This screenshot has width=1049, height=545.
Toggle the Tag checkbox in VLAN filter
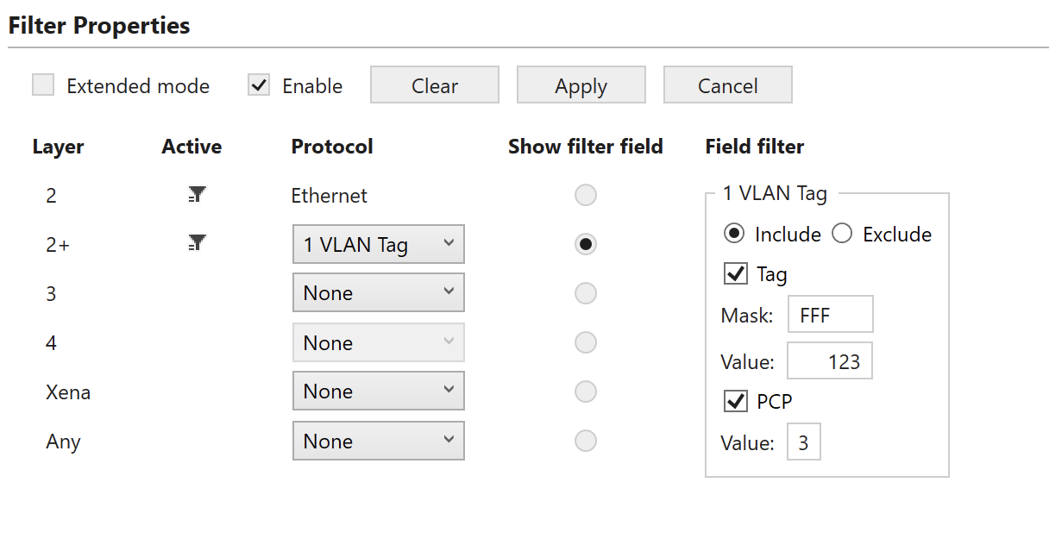pos(736,274)
